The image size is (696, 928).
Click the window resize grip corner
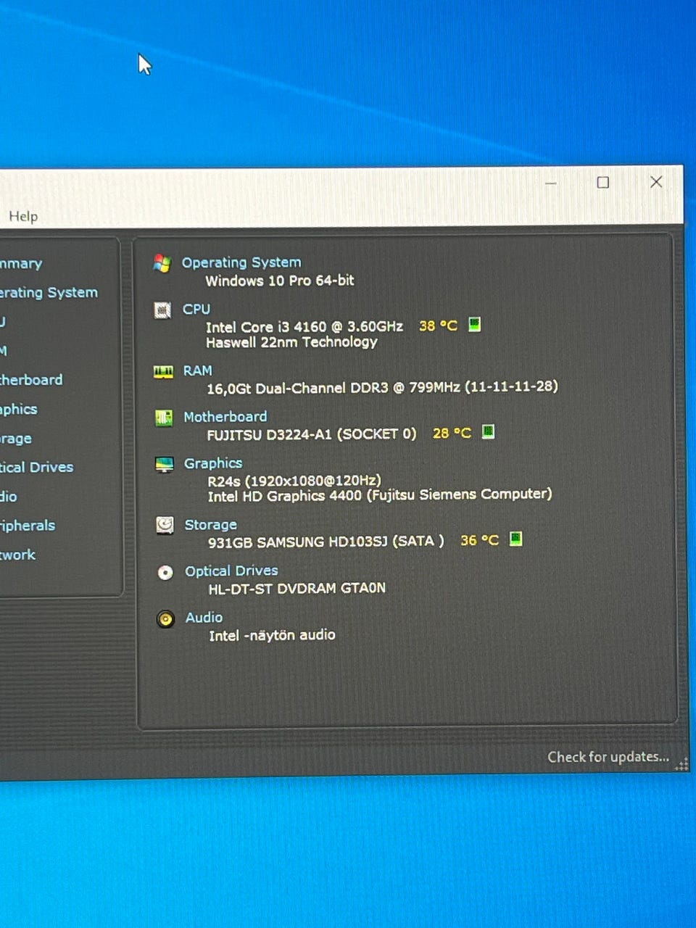point(681,764)
